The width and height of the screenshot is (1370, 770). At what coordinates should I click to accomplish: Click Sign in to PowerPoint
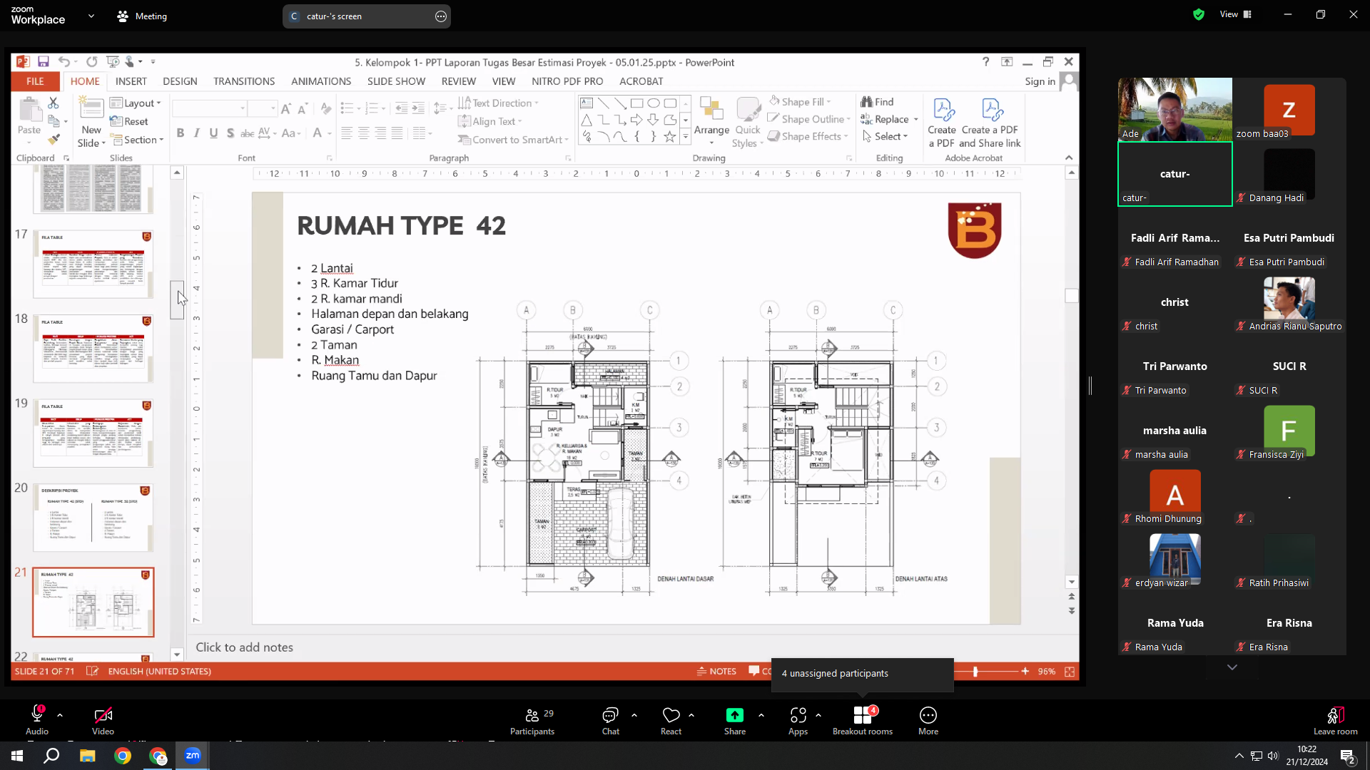coord(1040,81)
